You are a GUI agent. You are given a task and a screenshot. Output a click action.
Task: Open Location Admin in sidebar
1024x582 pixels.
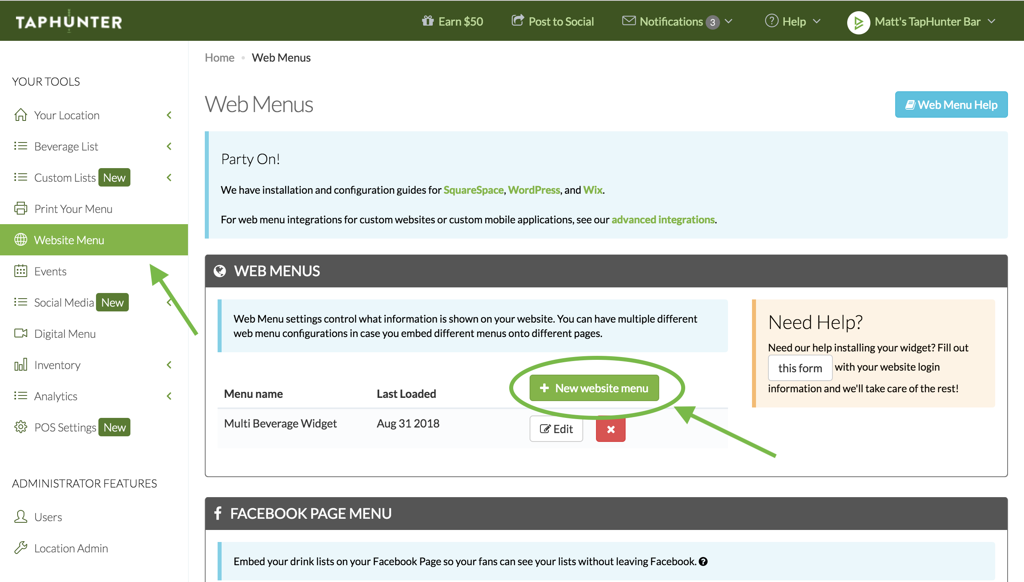click(71, 548)
